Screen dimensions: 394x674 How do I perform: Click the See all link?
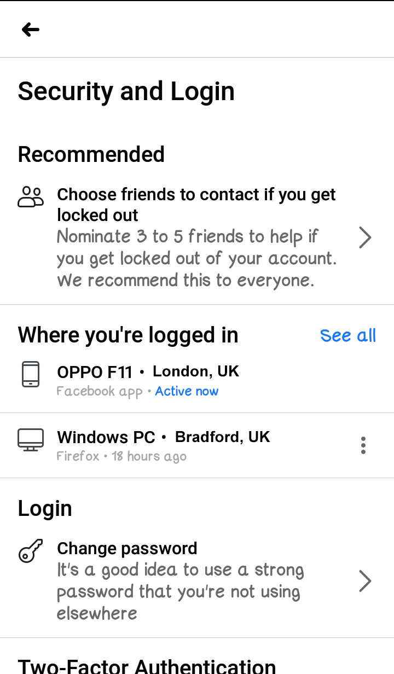(348, 335)
